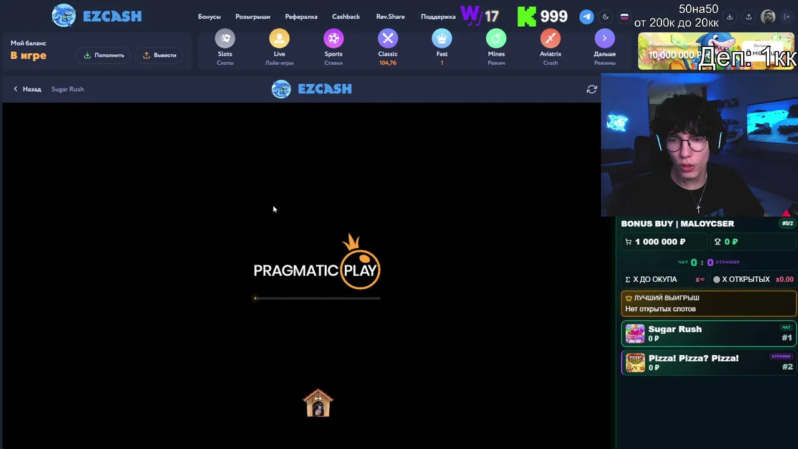The height and width of the screenshot is (449, 798).
Task: Click the download deposit icon in header
Action: point(729,17)
